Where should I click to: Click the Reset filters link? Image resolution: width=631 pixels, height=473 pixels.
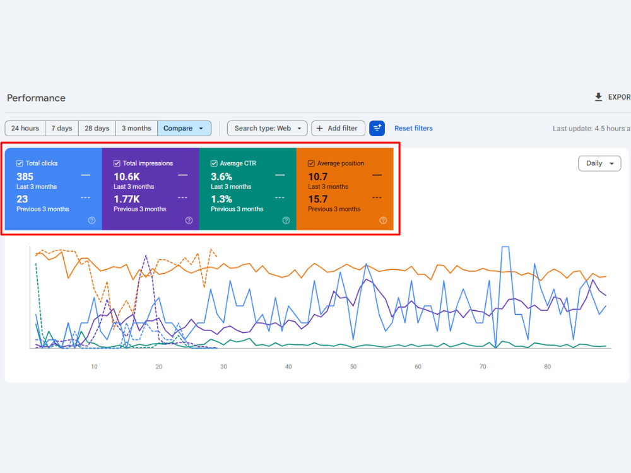pos(413,128)
